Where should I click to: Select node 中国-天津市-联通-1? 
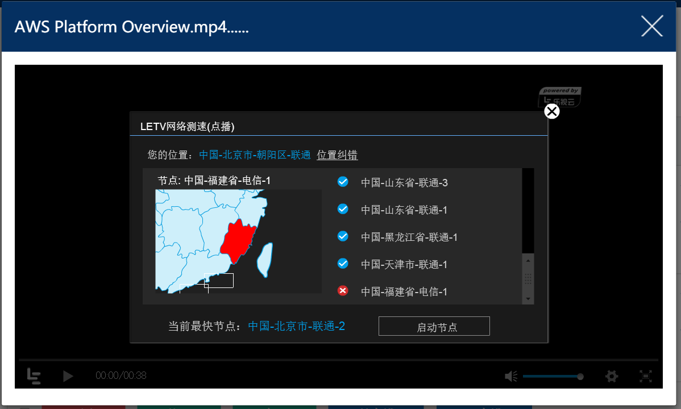(404, 264)
